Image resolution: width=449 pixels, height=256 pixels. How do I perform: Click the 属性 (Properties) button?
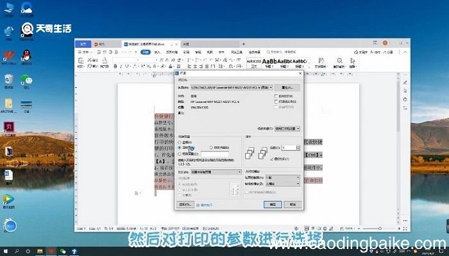click(287, 88)
